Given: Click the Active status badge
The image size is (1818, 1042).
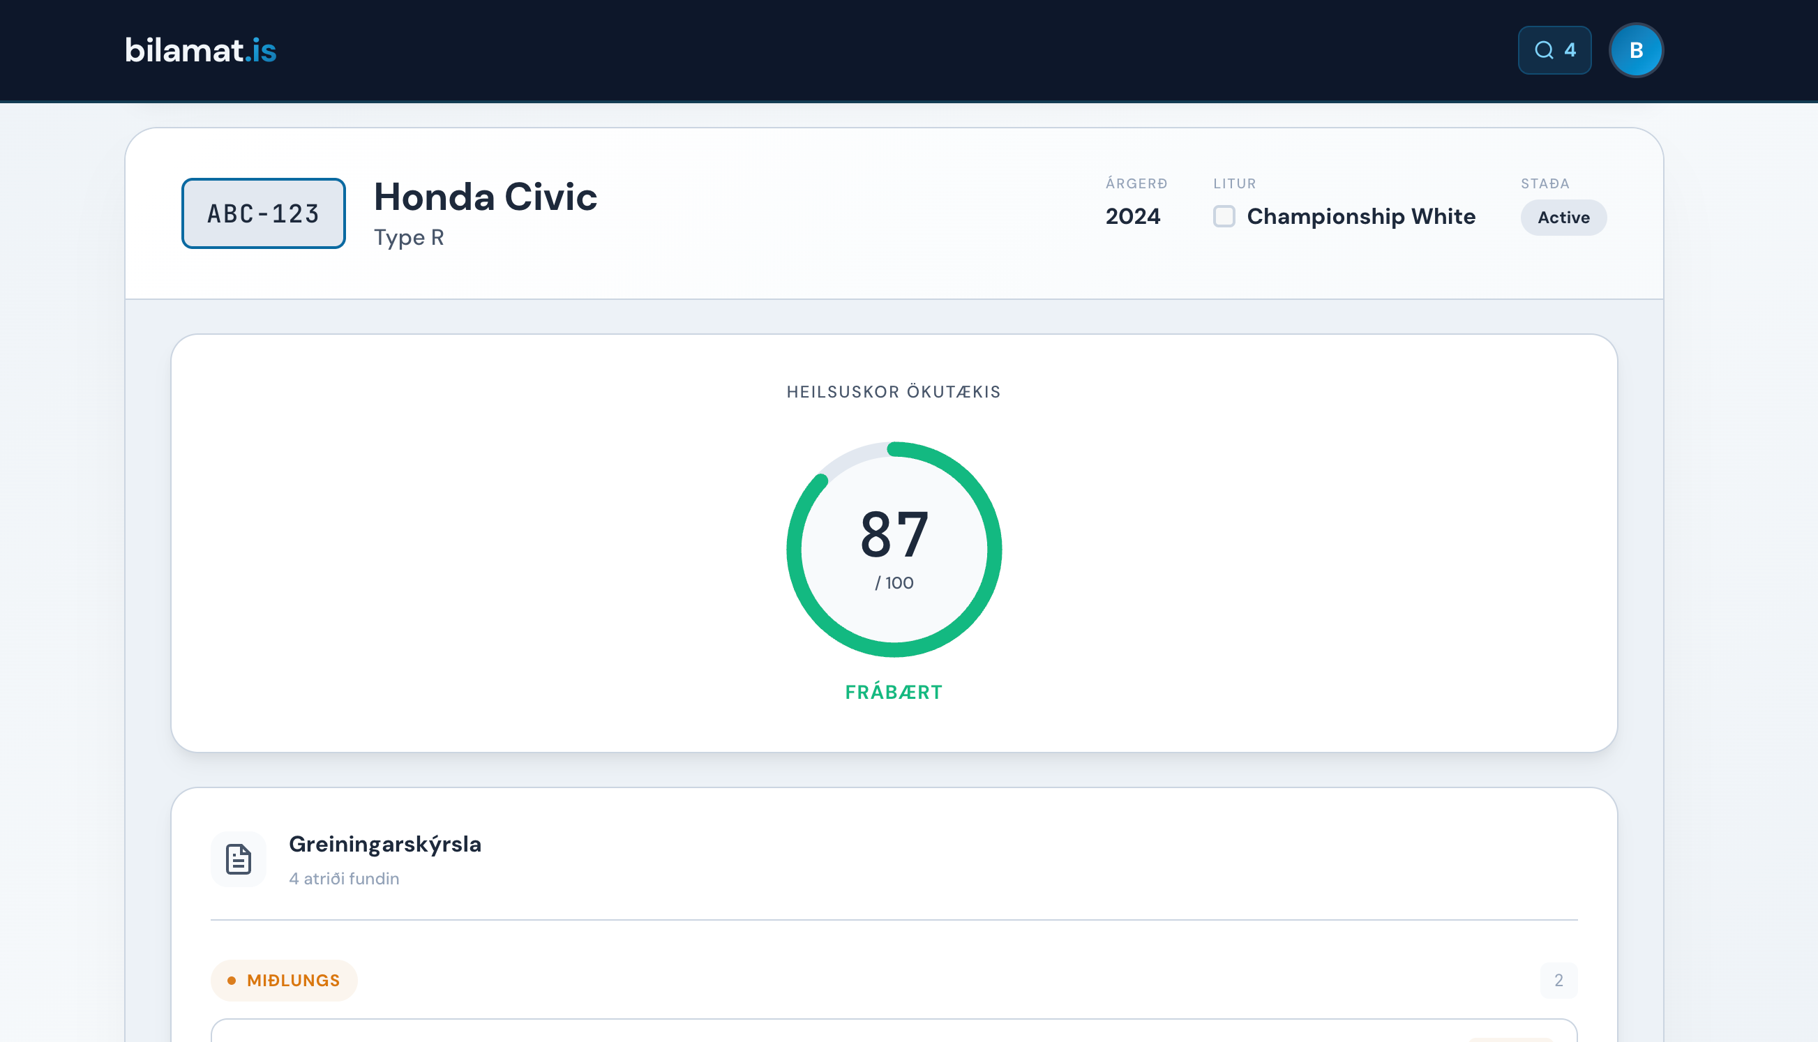Looking at the screenshot, I should [x=1563, y=218].
